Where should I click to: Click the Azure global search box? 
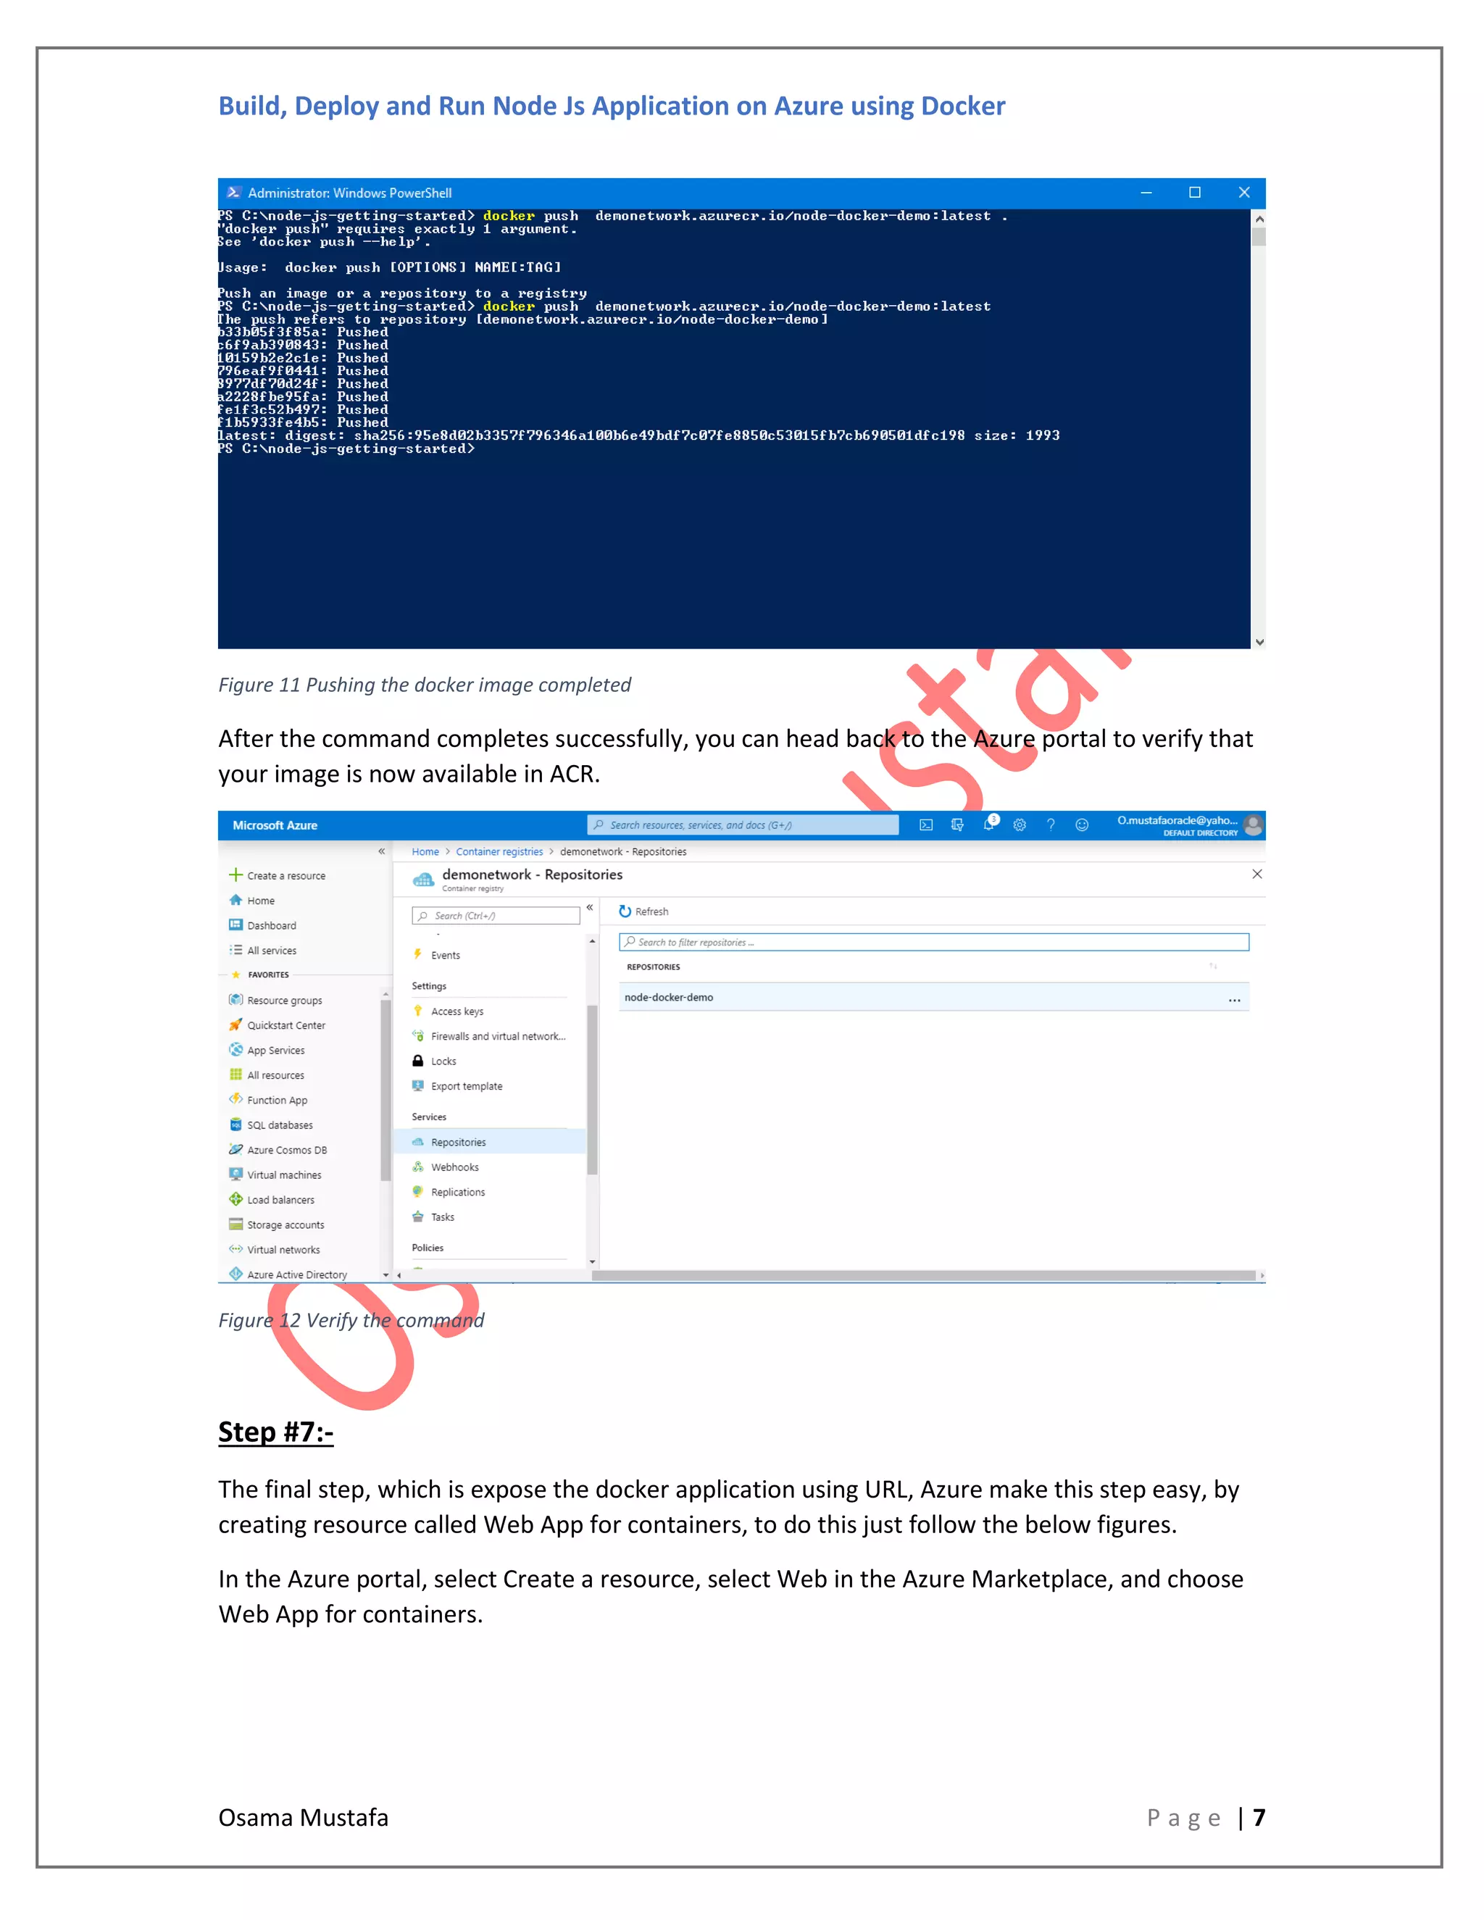(743, 825)
